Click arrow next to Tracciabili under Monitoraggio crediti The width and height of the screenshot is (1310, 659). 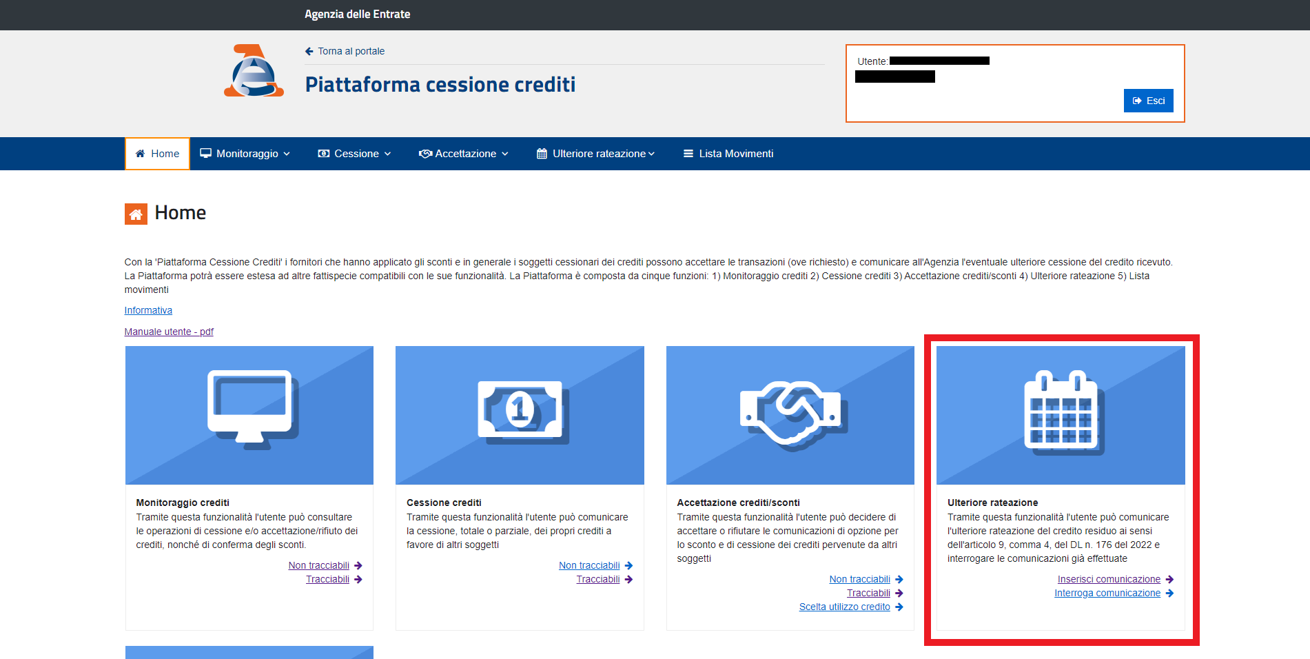click(358, 579)
